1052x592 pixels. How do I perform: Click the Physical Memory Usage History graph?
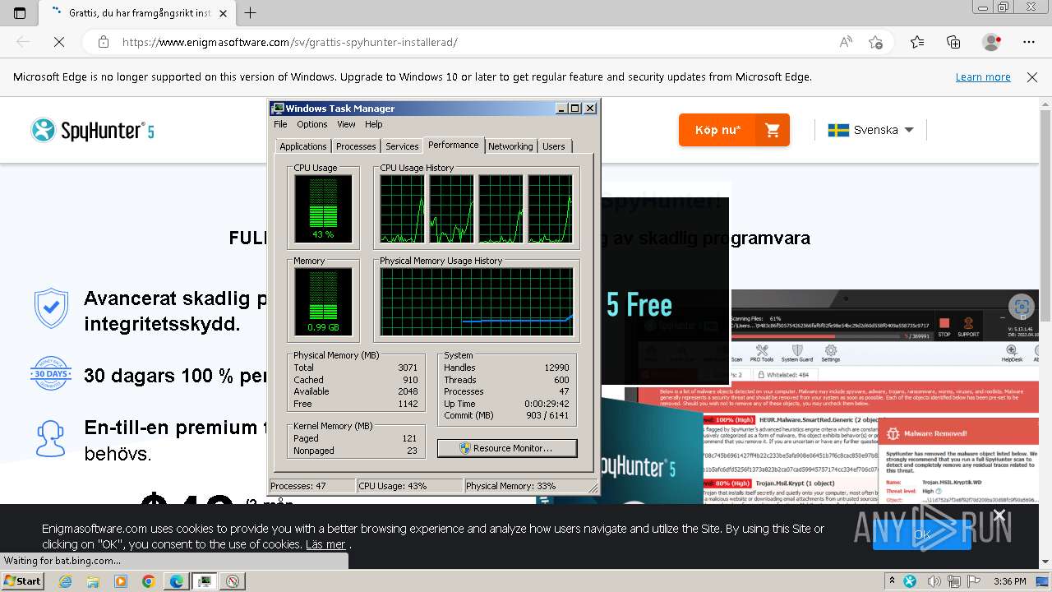[x=476, y=302]
